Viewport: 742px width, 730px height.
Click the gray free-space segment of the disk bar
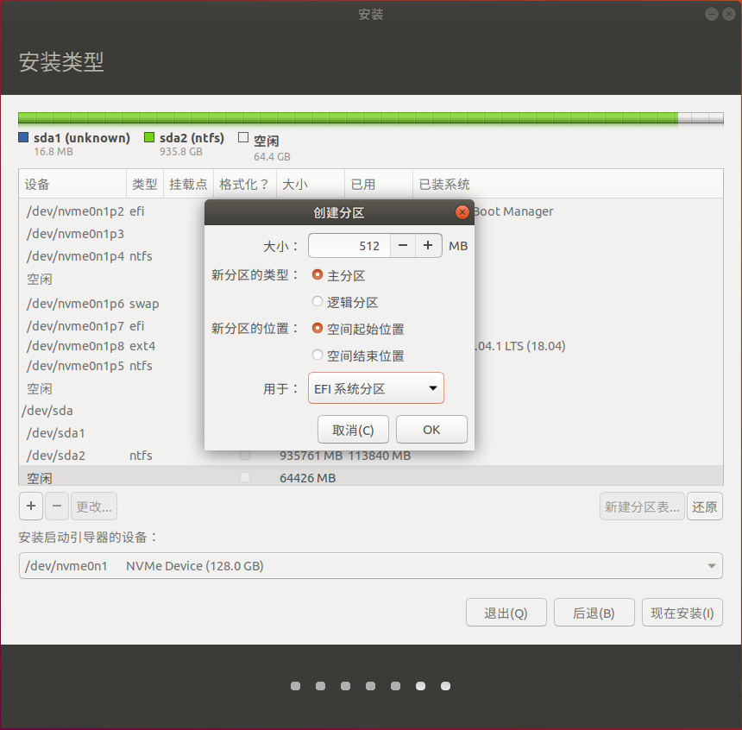point(701,118)
